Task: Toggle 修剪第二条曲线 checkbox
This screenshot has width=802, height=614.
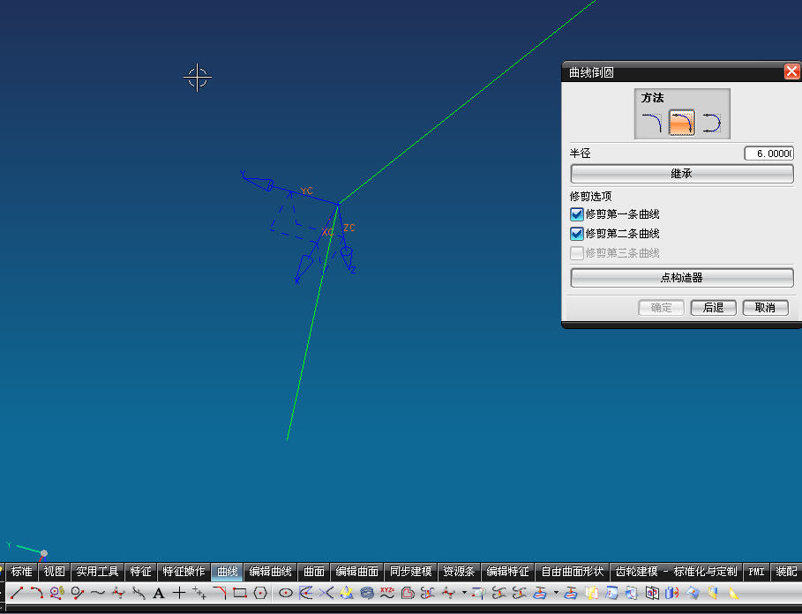Action: pos(576,234)
